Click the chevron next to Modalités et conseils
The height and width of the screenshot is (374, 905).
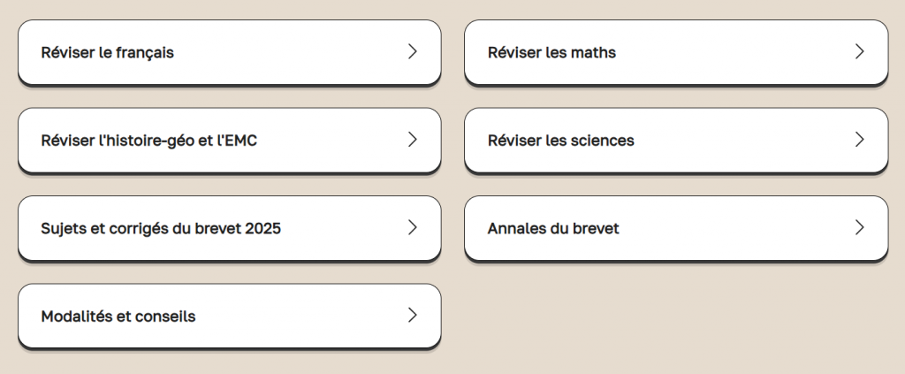coord(412,316)
